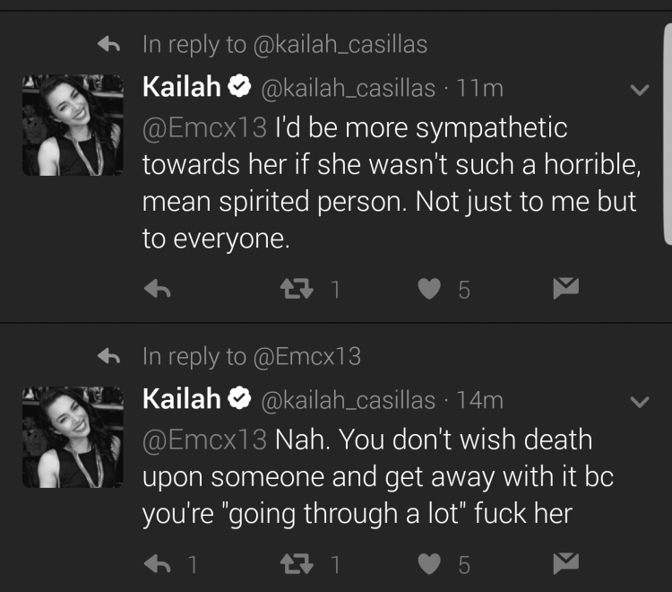Image resolution: width=672 pixels, height=592 pixels.
Task: Click the scrollbar thumb on right edge
Action: coord(668,134)
